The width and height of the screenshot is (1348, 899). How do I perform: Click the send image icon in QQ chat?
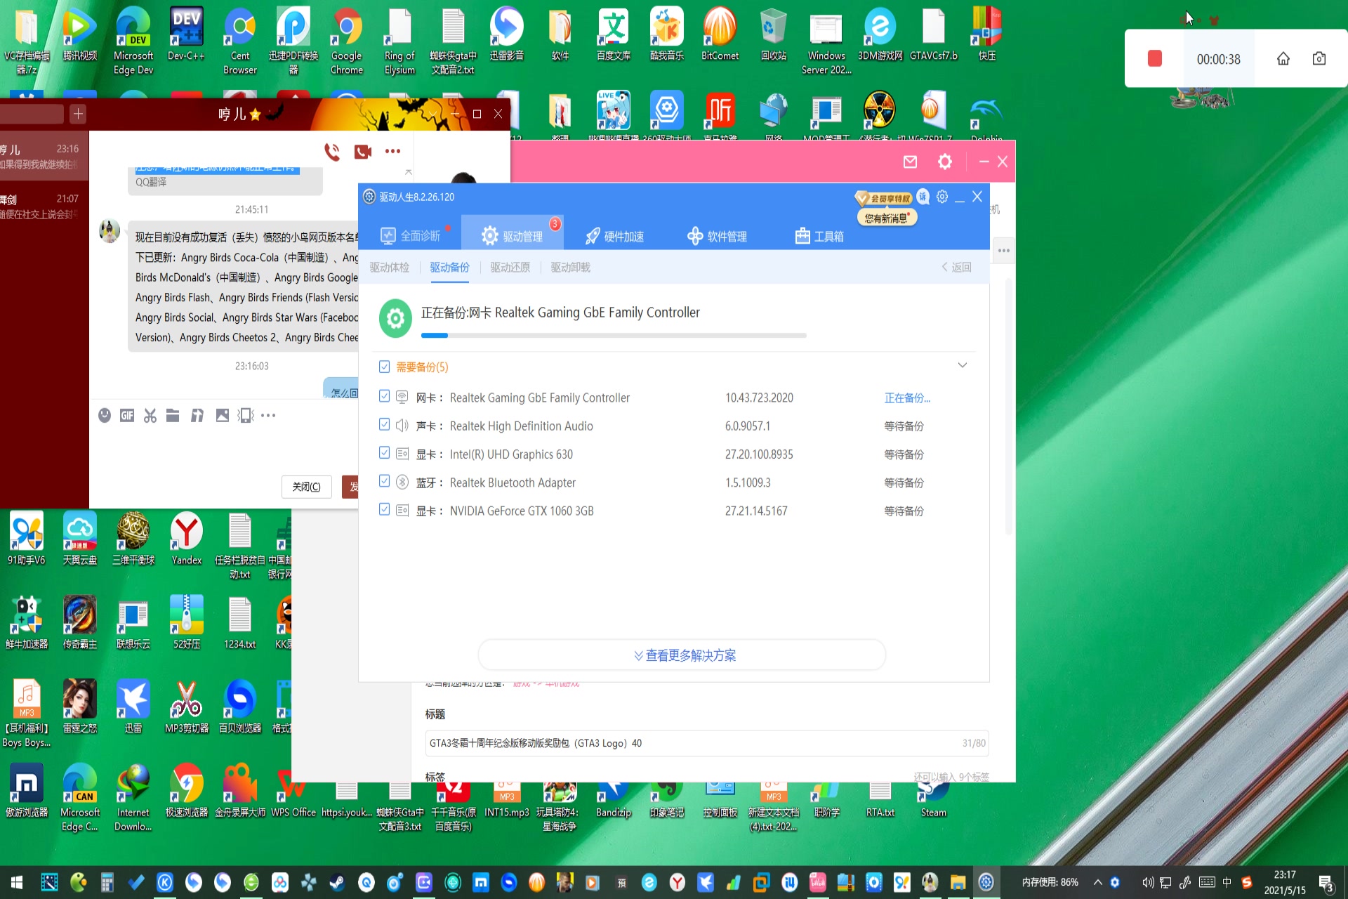pos(223,415)
